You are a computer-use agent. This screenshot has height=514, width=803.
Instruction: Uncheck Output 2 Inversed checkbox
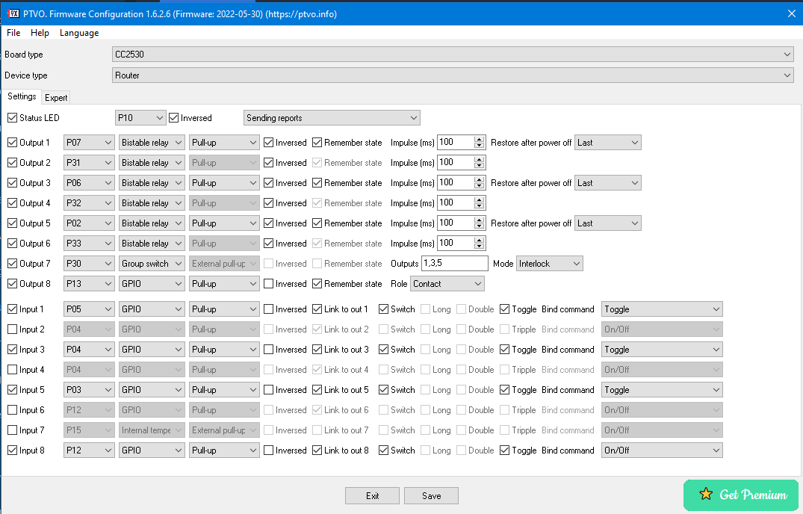268,163
